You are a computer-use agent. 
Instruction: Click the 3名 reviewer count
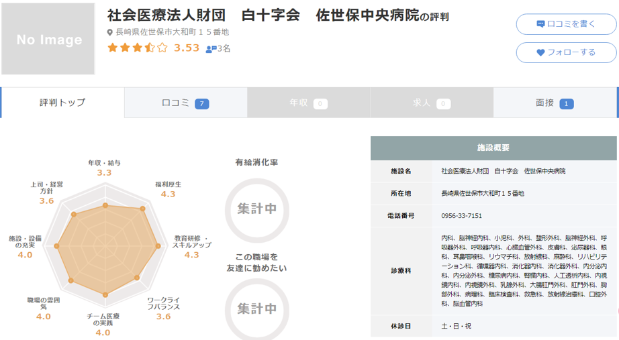pyautogui.click(x=224, y=49)
